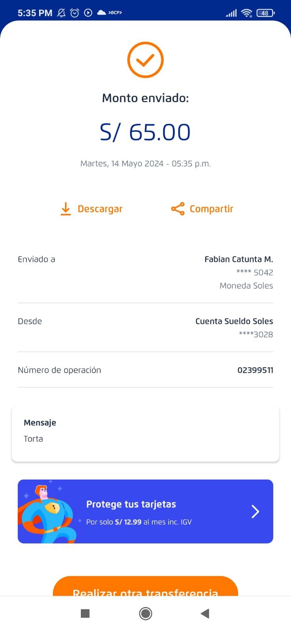Screen dimensions: 291x631
Task: Tap the alarm clock status icon
Action: pyautogui.click(x=75, y=13)
